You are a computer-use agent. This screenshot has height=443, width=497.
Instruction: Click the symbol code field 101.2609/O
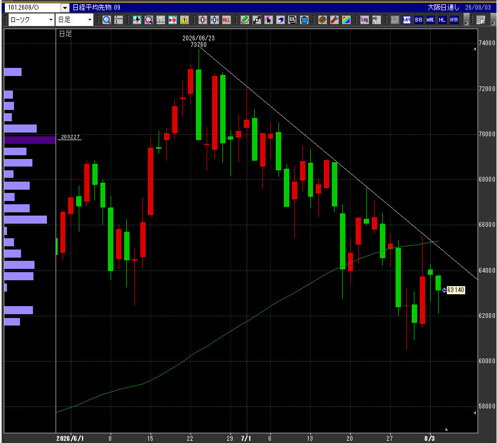tap(32, 8)
